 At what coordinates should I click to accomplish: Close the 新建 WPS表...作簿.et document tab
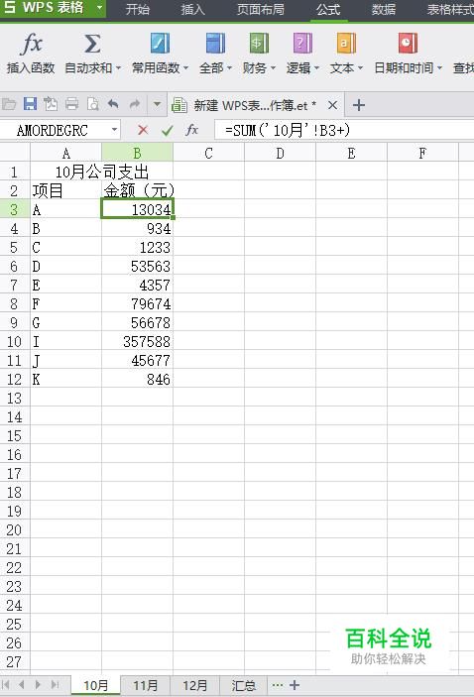[x=332, y=105]
